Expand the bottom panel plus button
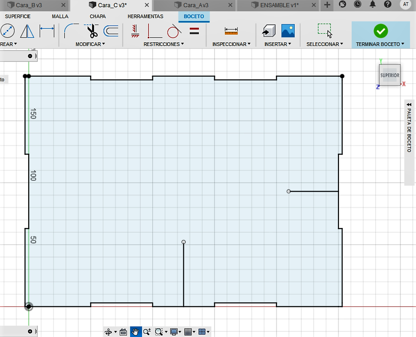This screenshot has width=416, height=337. (x=30, y=332)
